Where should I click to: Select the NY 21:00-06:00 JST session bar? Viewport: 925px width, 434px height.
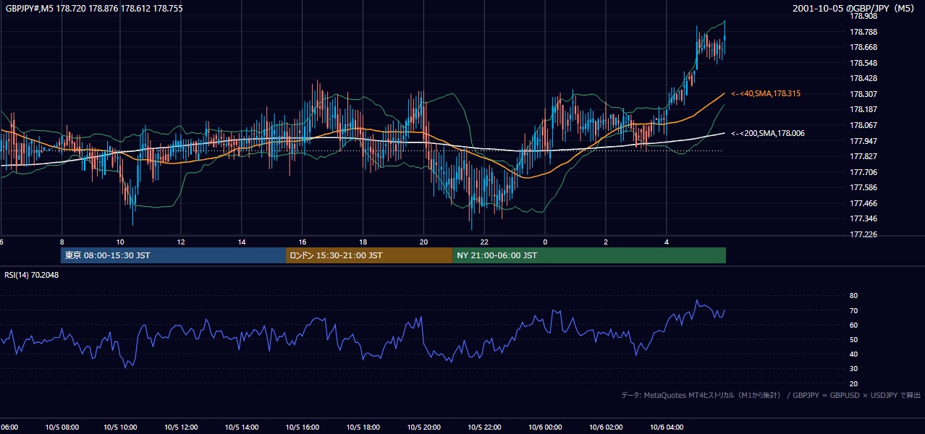pyautogui.click(x=589, y=255)
